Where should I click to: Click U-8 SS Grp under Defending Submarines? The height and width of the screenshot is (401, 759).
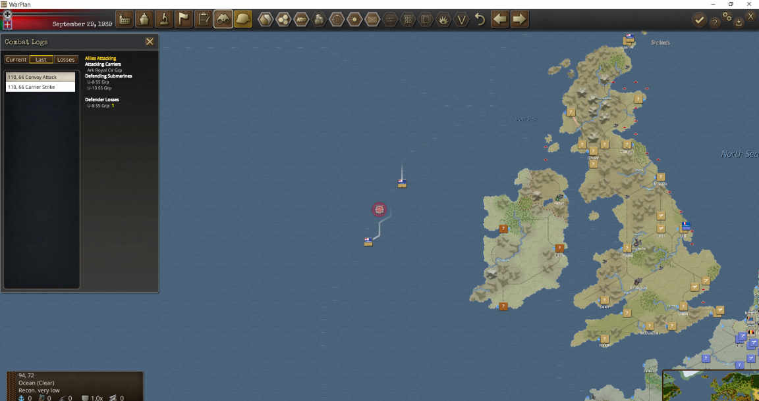(99, 82)
